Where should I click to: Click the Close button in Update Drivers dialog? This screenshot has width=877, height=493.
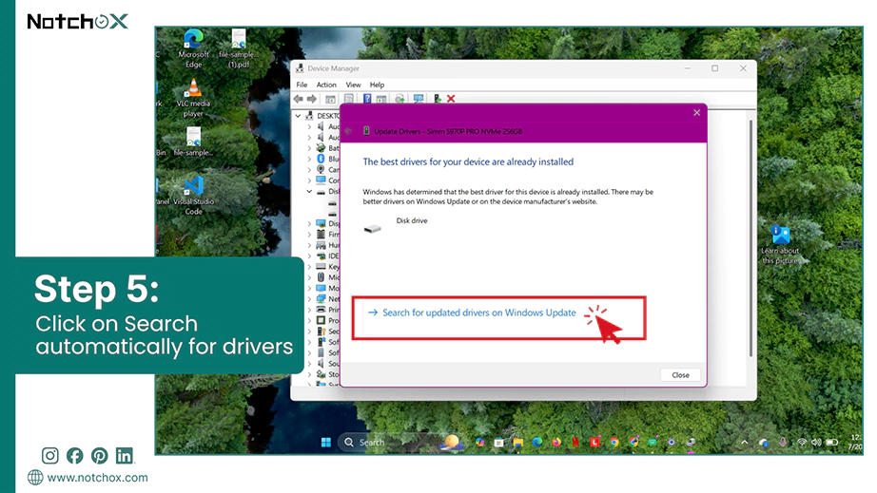click(x=680, y=374)
